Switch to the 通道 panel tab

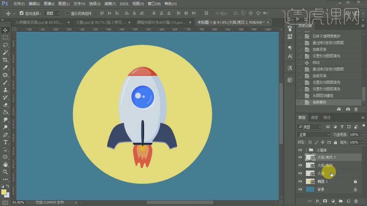[314, 118]
